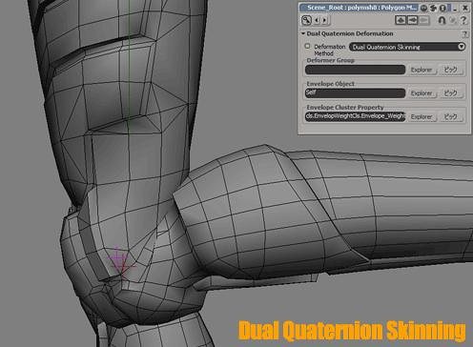Click the key search icon in property toolbar
This screenshot has height=347, width=473.
pos(306,20)
